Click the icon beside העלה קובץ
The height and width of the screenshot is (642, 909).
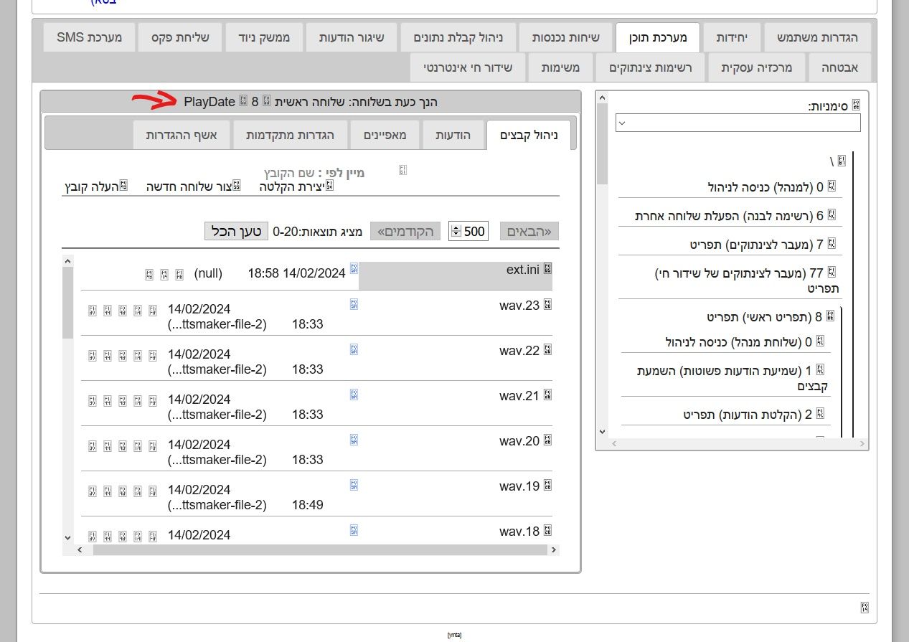click(123, 186)
